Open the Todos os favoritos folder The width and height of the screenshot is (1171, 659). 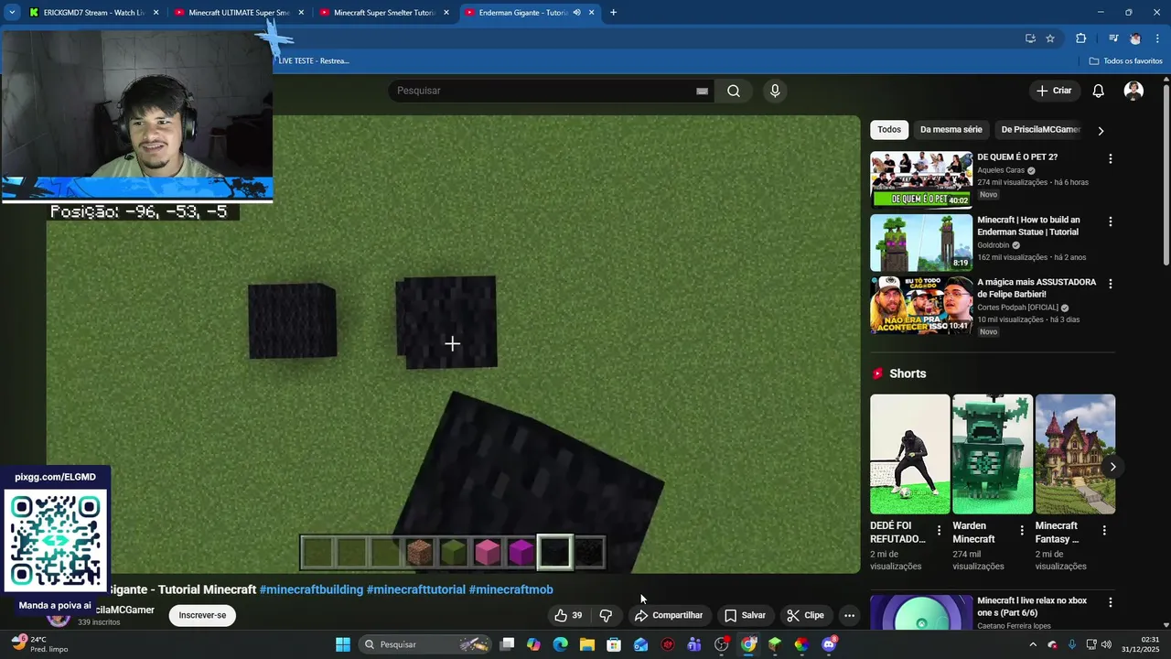1125,60
